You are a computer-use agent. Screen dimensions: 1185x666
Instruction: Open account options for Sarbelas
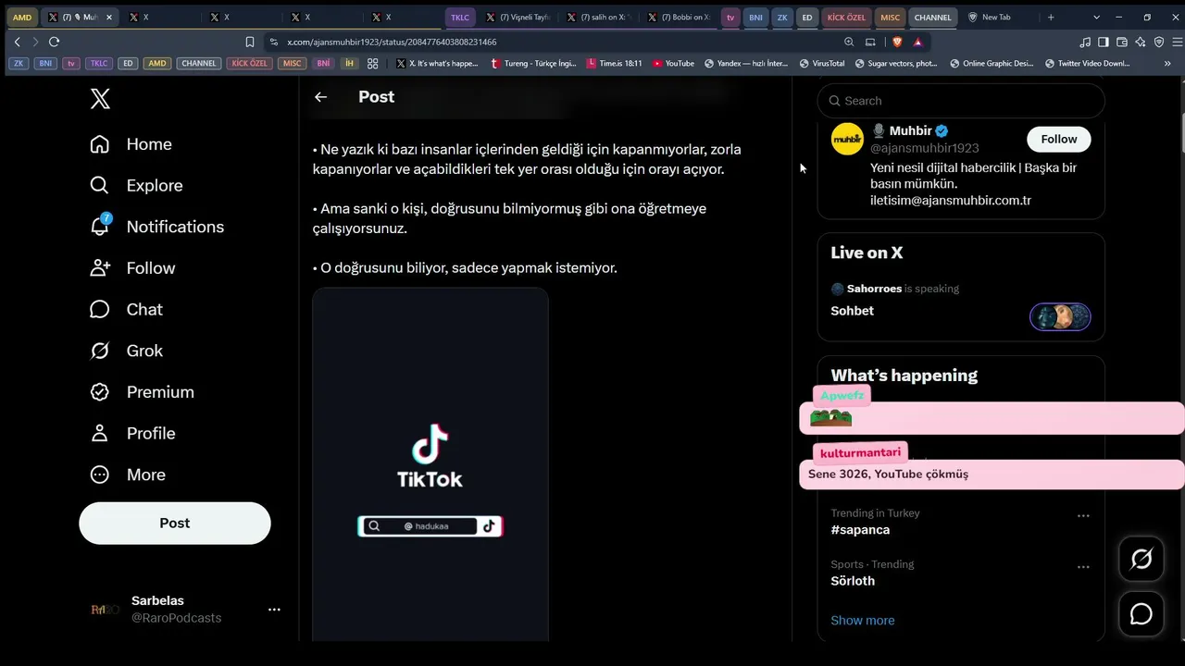click(274, 610)
